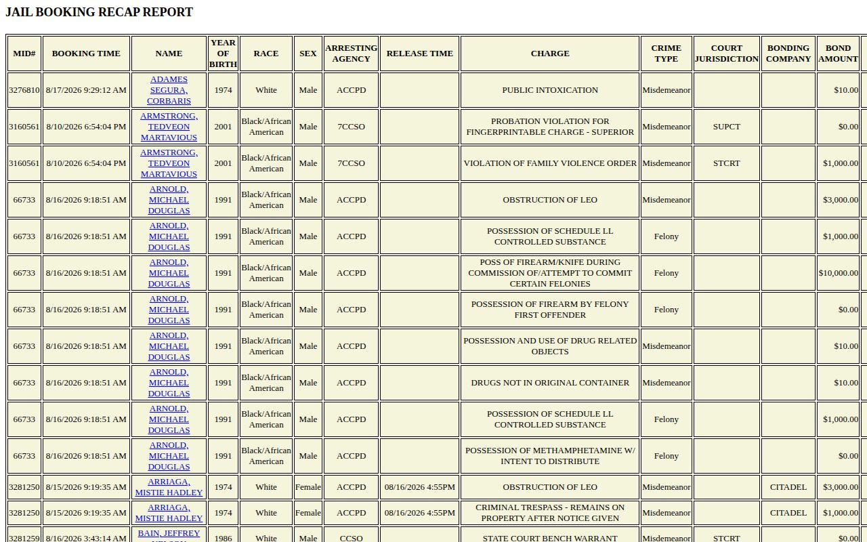The image size is (867, 542).
Task: Select the SUPCT court jurisdiction cell
Action: (727, 127)
